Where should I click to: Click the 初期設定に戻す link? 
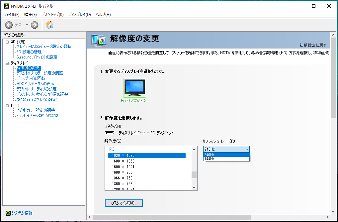pos(313,45)
